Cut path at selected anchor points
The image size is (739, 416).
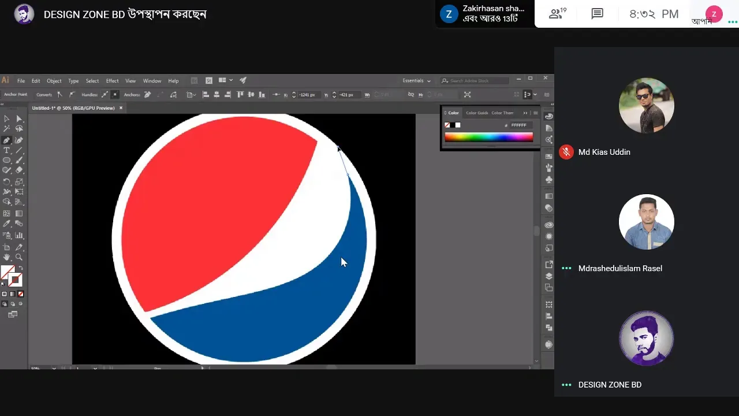(173, 95)
